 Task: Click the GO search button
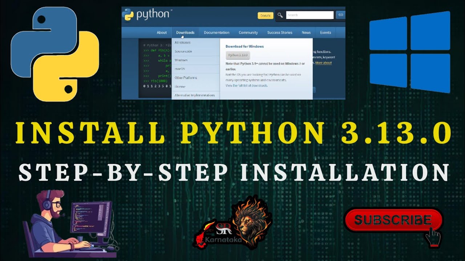click(x=340, y=15)
